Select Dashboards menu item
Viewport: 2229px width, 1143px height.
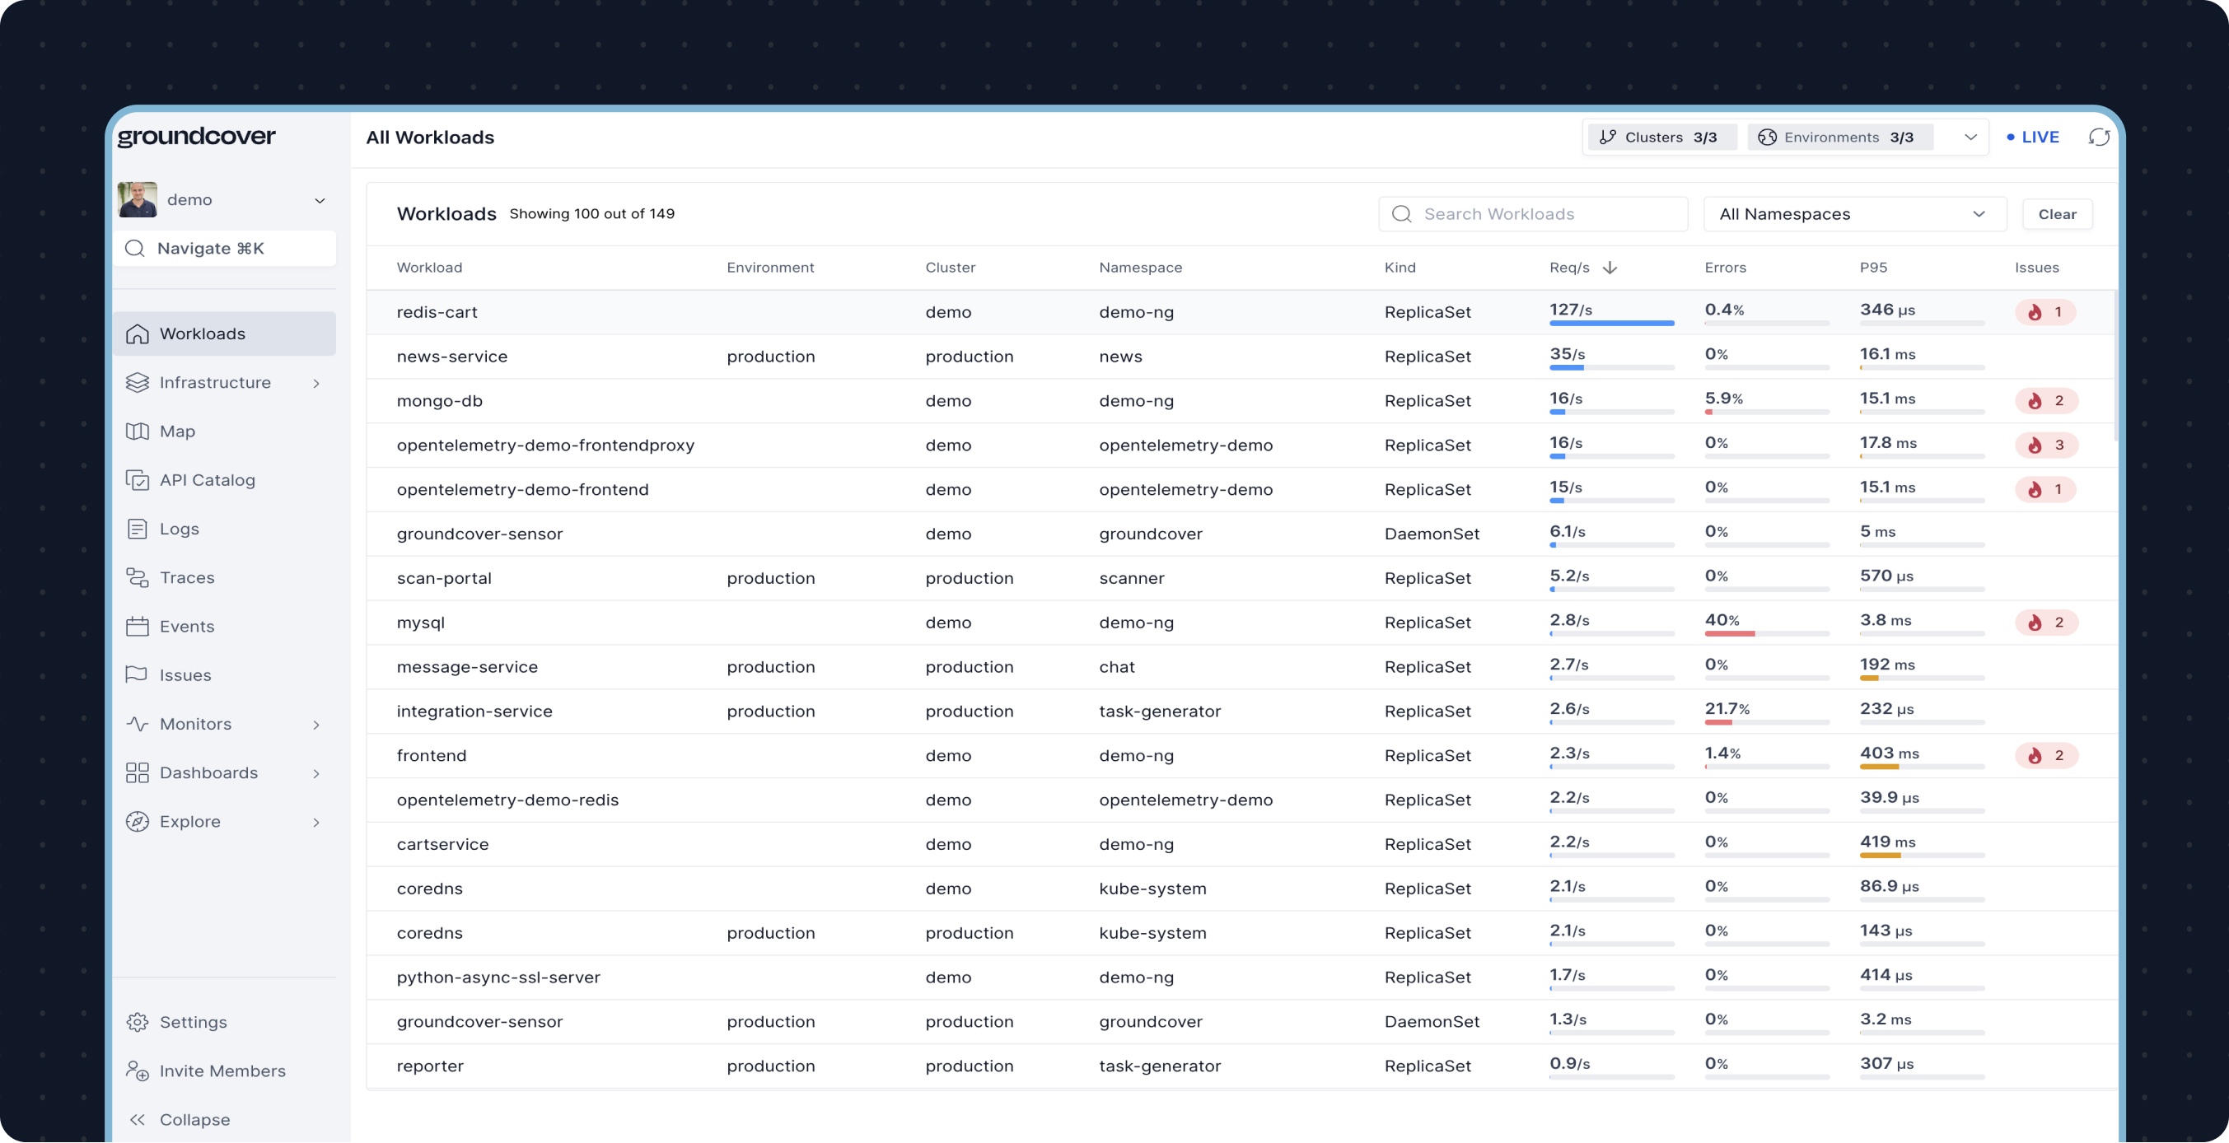208,772
